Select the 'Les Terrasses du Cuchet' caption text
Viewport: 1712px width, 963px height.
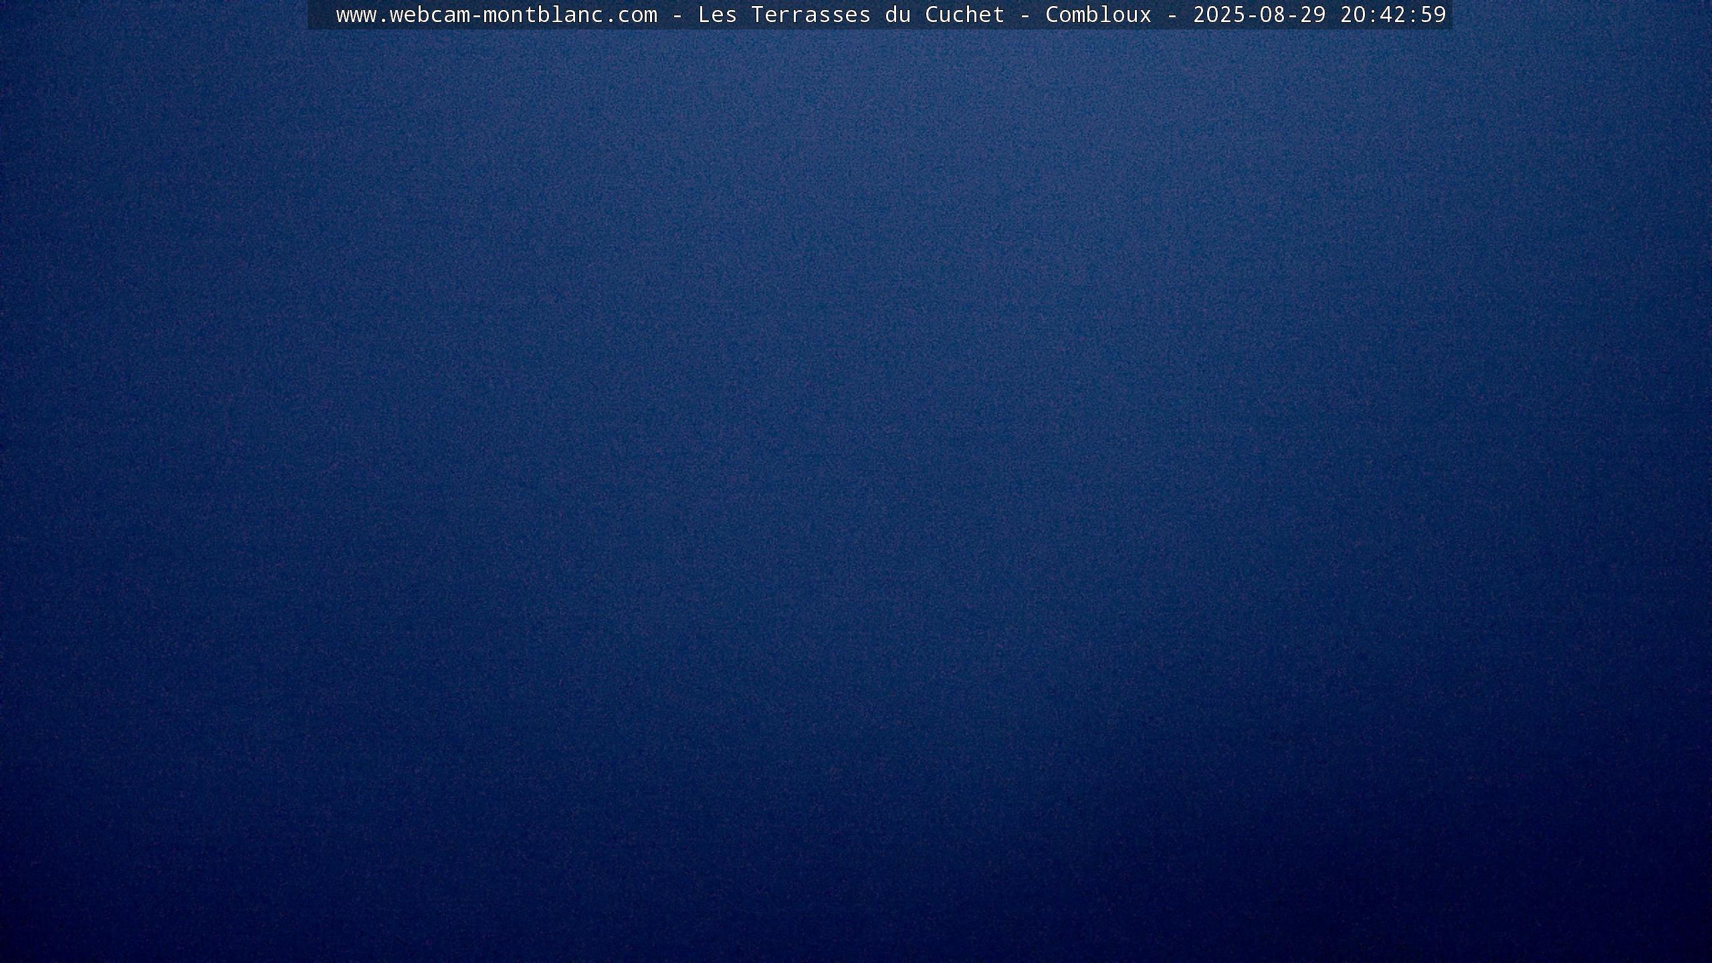(x=851, y=15)
